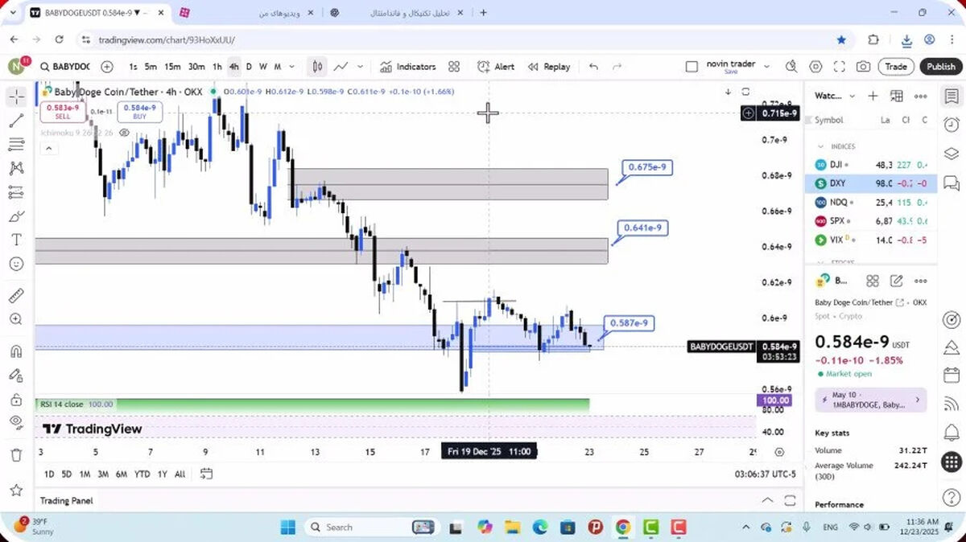Open forecasting and measurement tools
Screen dimensions: 966x542
[x=16, y=192]
